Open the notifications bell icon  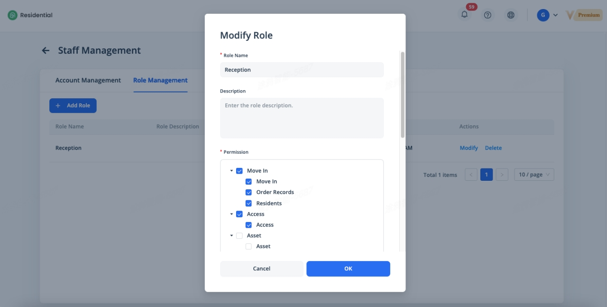coord(464,15)
